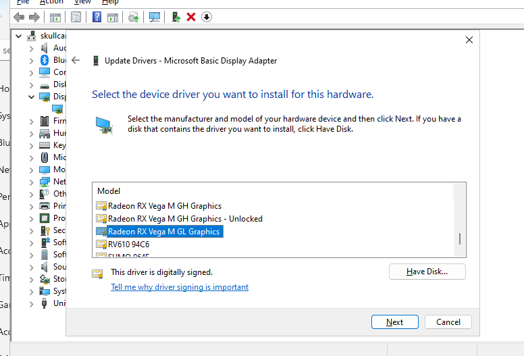Expand the Mice category
The height and width of the screenshot is (356, 524).
[32, 158]
